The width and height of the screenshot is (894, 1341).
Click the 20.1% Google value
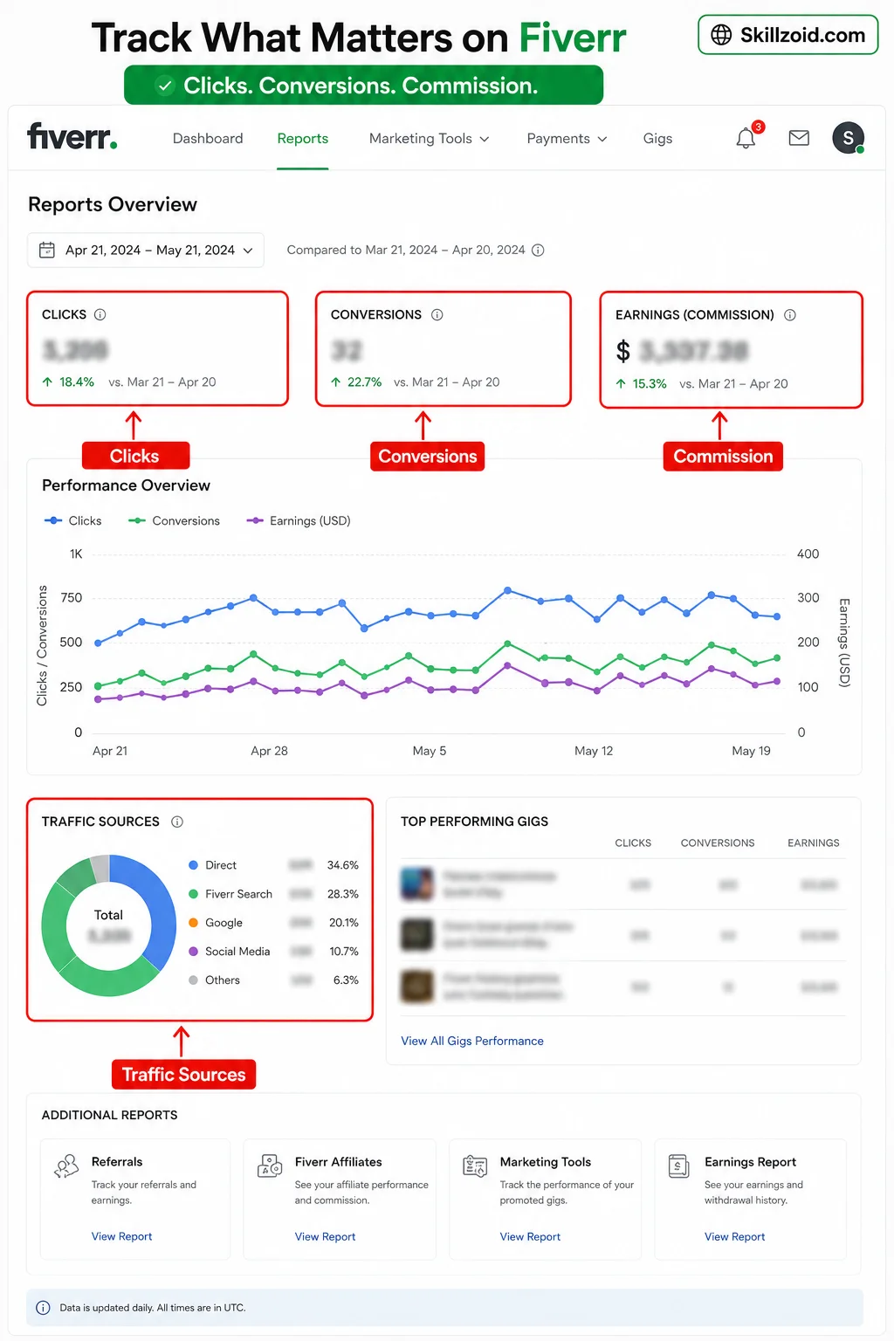click(344, 923)
